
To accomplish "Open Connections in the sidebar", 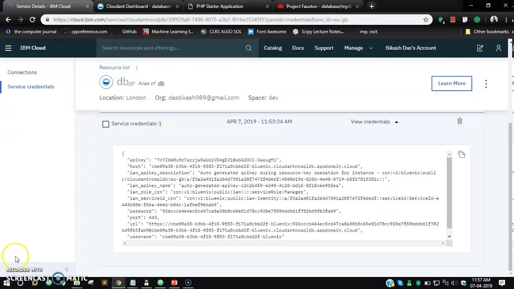I will 22,72.
